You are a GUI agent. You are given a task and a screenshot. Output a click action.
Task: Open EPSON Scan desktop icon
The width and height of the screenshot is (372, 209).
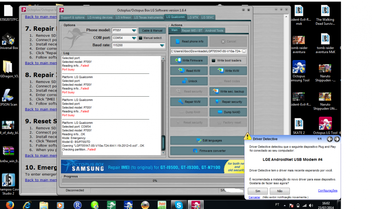click(9, 98)
